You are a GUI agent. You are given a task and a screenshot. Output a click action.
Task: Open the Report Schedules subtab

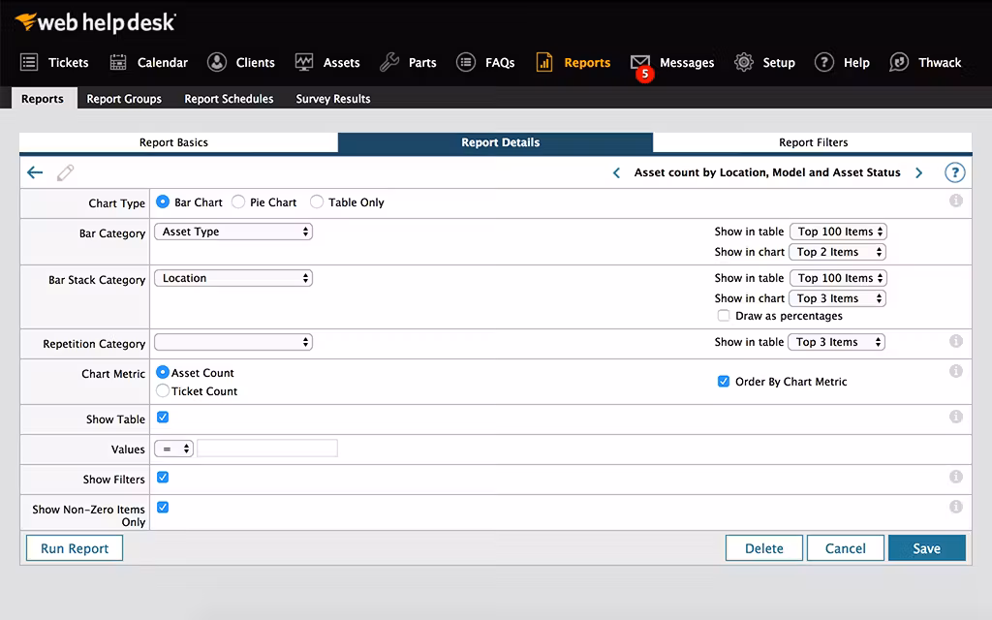pos(229,99)
